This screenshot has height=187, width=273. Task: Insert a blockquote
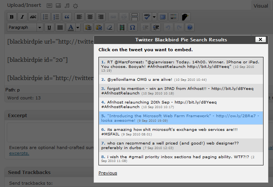[x=67, y=17]
